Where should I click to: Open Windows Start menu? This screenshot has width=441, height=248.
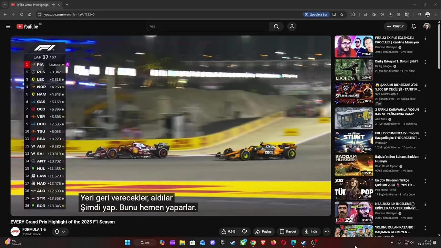127,242
